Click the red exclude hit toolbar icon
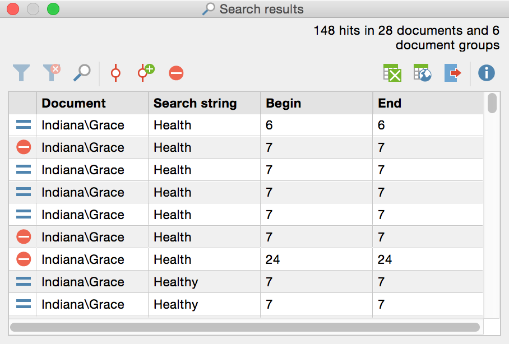 176,73
